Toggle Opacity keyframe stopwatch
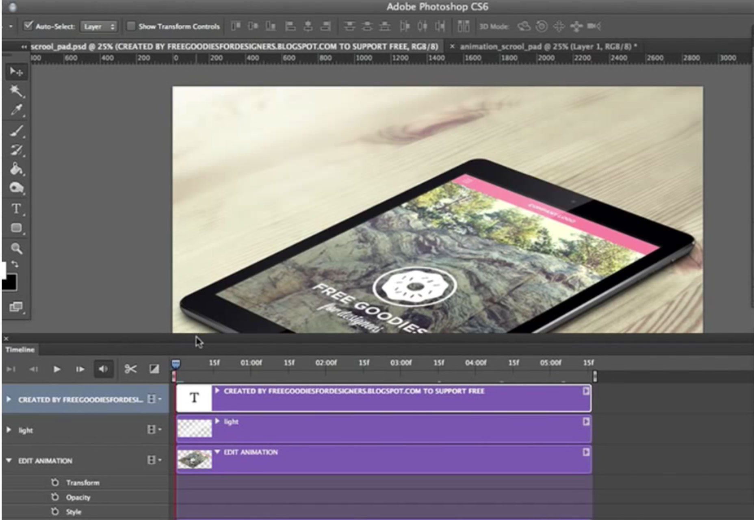This screenshot has width=754, height=520. point(55,497)
